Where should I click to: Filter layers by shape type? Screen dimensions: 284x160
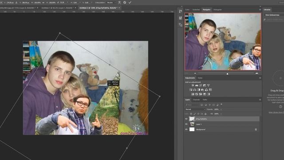pyautogui.click(x=214, y=105)
